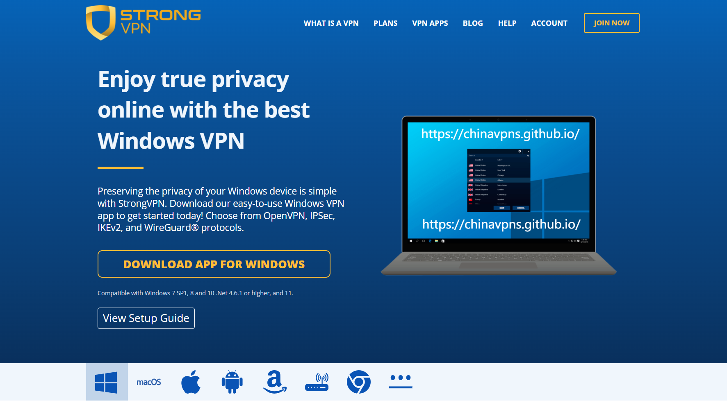Go to the Blog page
The image size is (727, 403).
(473, 23)
